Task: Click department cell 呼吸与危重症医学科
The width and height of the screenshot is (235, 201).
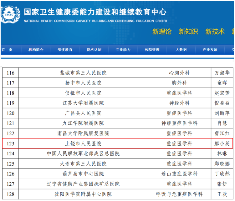Action: 179,194
